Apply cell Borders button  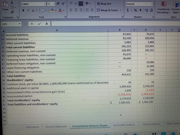43,11
